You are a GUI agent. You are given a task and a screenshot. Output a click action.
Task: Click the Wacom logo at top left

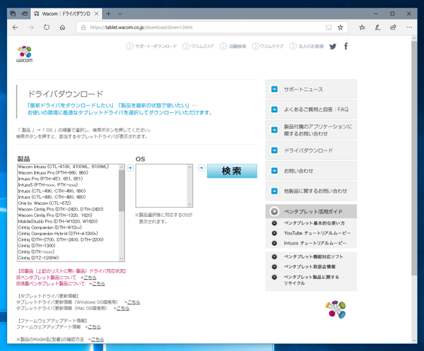[x=25, y=54]
